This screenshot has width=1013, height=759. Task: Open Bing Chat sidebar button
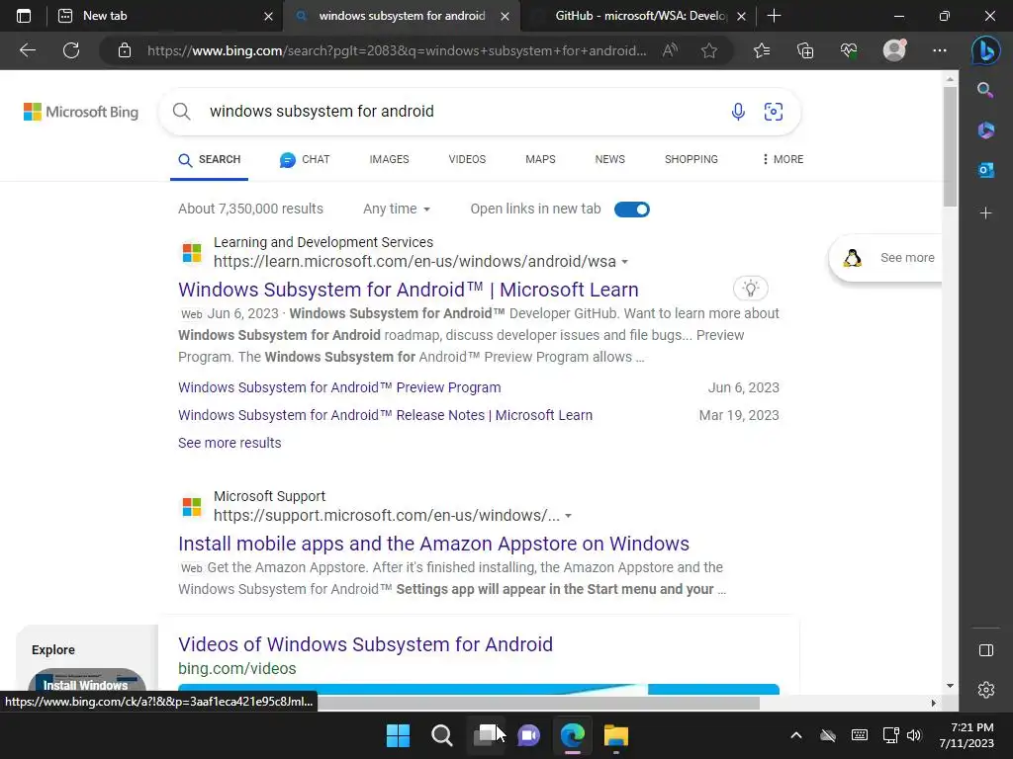tap(986, 50)
